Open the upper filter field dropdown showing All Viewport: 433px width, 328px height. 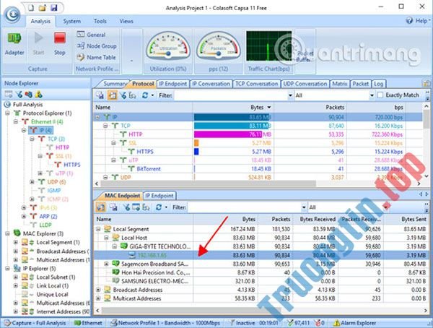(371, 95)
